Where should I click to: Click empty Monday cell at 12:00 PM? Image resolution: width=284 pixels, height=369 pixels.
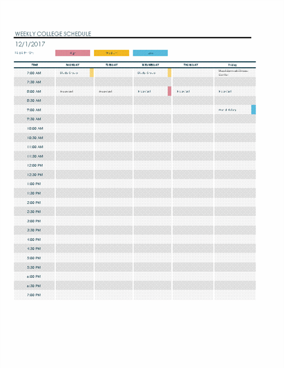74,165
